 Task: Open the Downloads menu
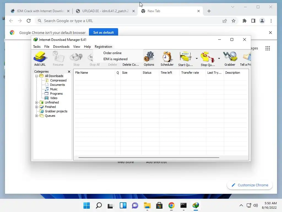click(61, 46)
